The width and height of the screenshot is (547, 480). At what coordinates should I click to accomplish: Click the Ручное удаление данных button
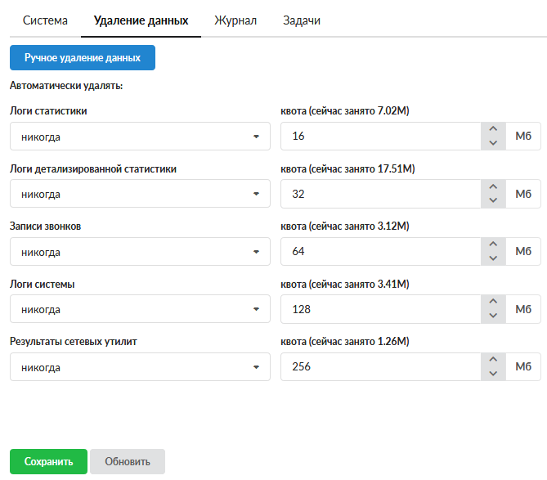tap(83, 58)
